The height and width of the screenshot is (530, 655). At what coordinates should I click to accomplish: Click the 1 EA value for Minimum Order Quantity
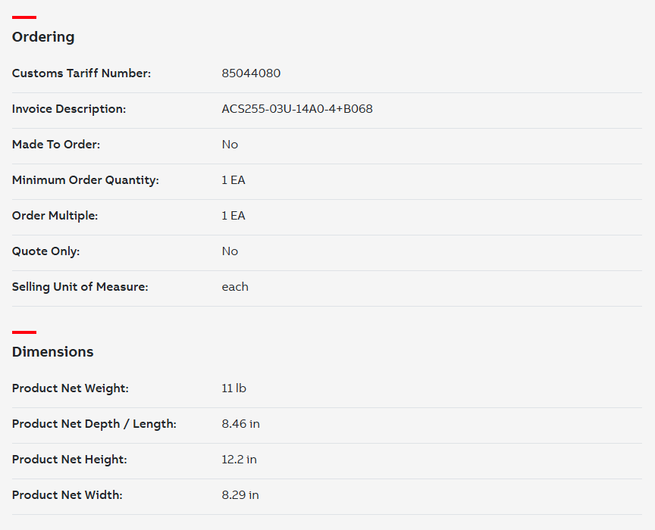tap(233, 180)
